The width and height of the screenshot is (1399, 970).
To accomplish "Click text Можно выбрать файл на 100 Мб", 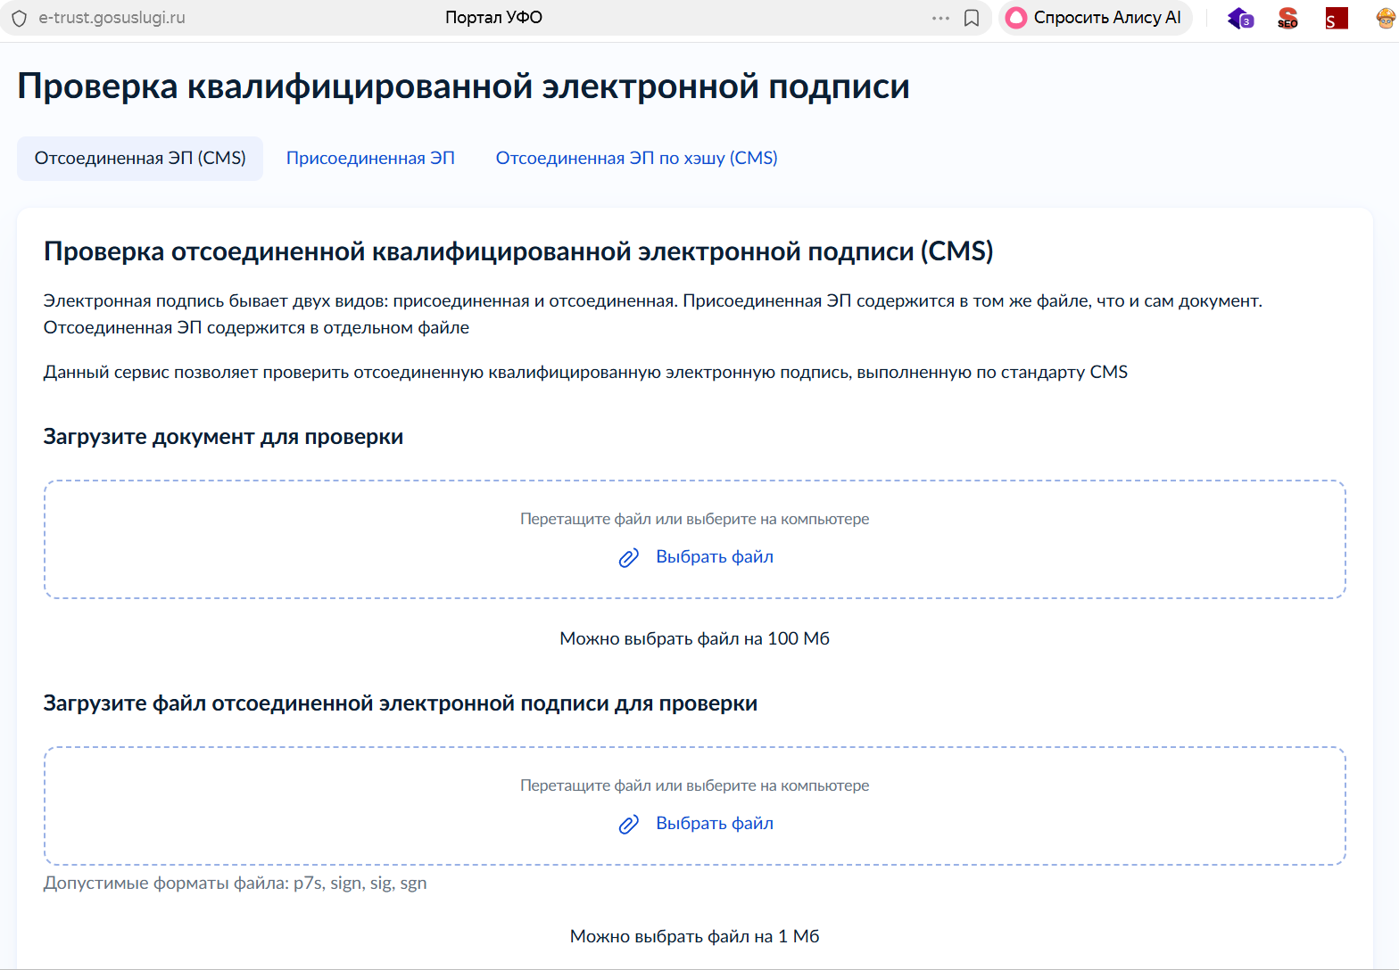I will [x=694, y=638].
